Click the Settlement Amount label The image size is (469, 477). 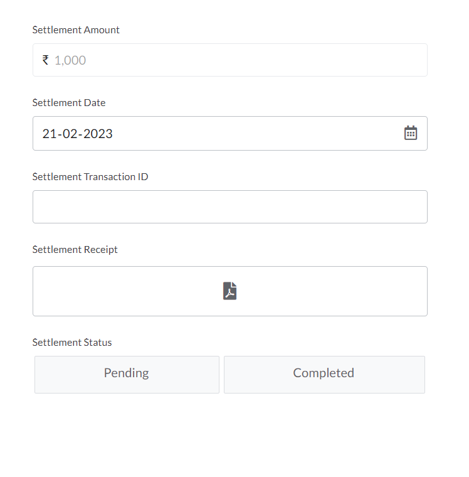click(76, 30)
